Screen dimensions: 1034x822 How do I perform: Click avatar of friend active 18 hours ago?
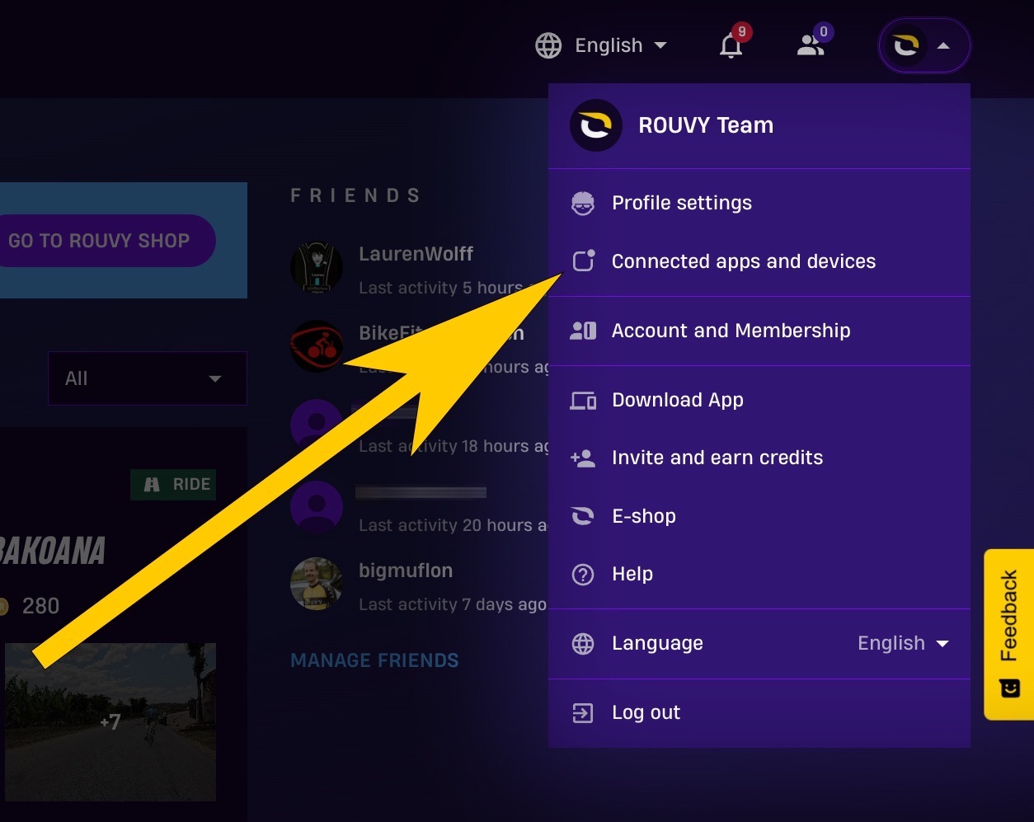point(317,425)
